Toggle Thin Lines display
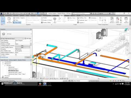Viewport: 131px width, 98px height. tap(17, 22)
